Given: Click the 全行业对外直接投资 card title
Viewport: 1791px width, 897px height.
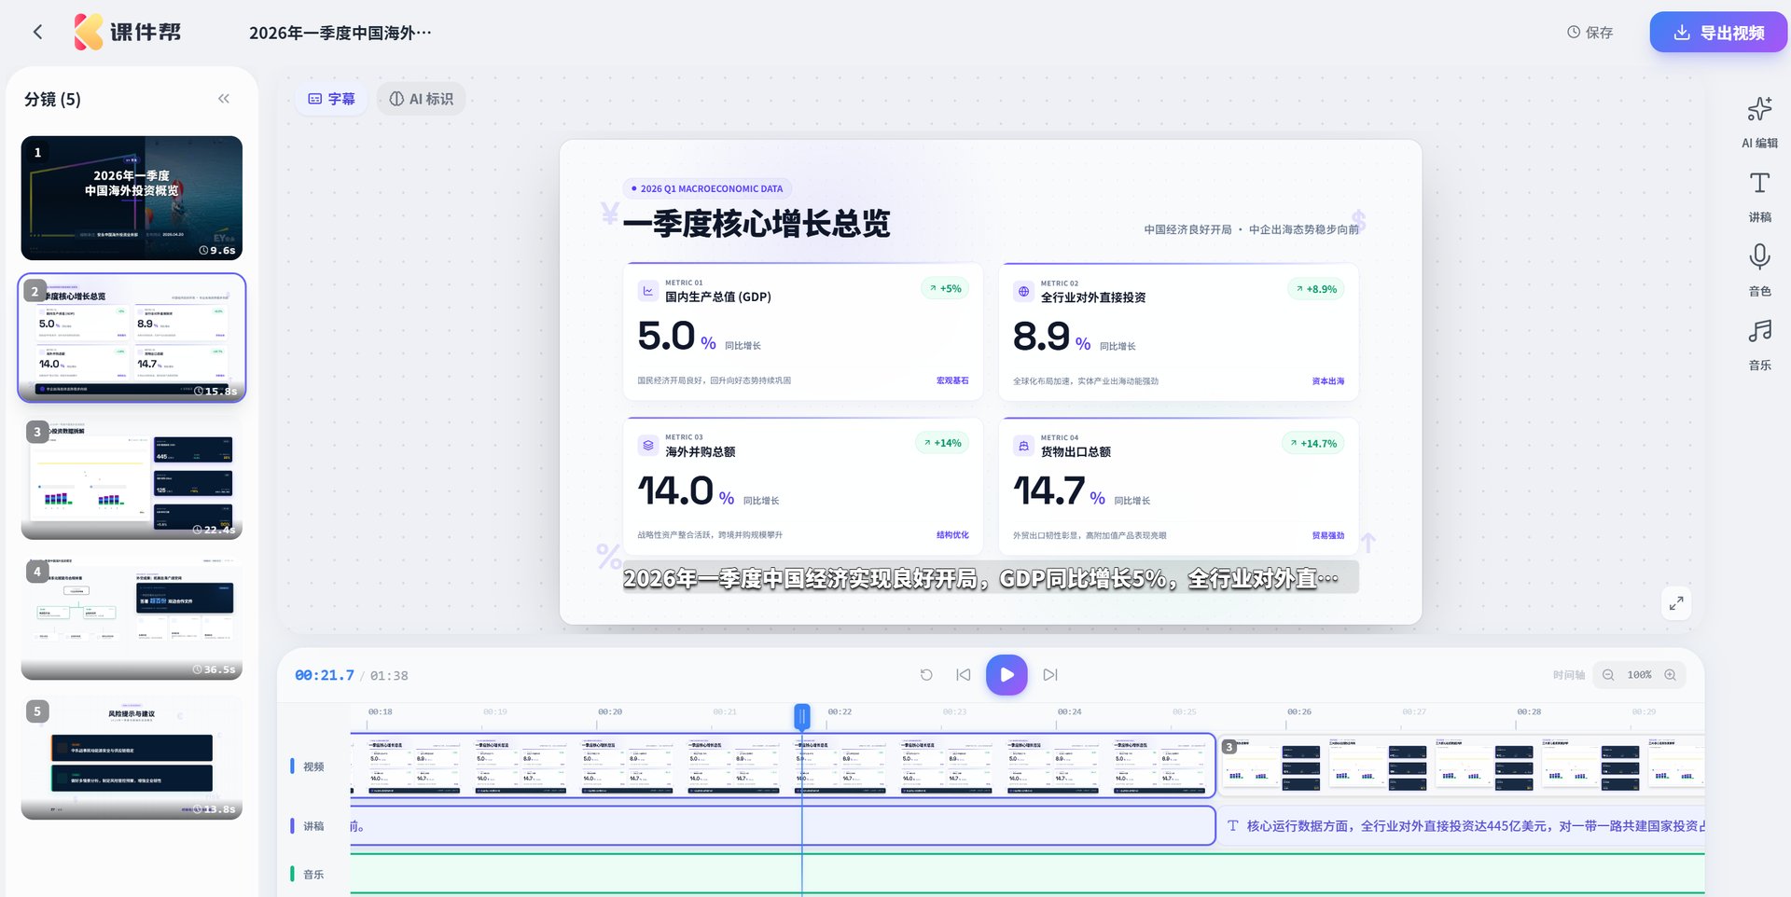Looking at the screenshot, I should coord(1093,297).
